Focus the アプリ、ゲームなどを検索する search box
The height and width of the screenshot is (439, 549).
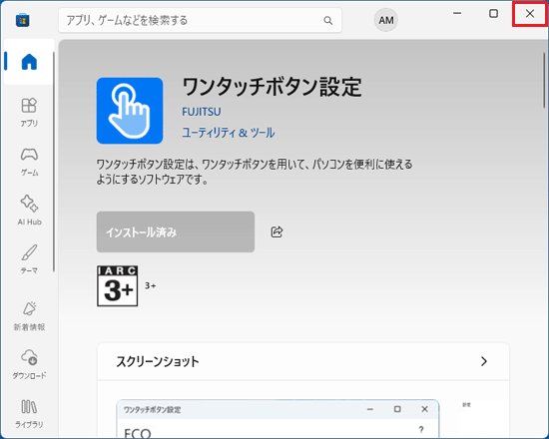coord(200,20)
